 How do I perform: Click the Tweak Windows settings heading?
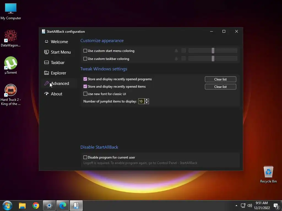point(104,69)
